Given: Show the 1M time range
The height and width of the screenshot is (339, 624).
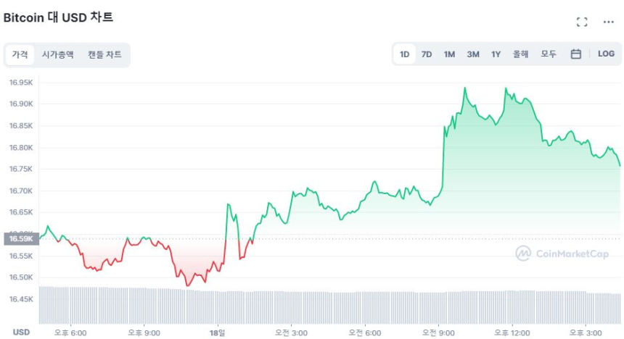Looking at the screenshot, I should (449, 54).
